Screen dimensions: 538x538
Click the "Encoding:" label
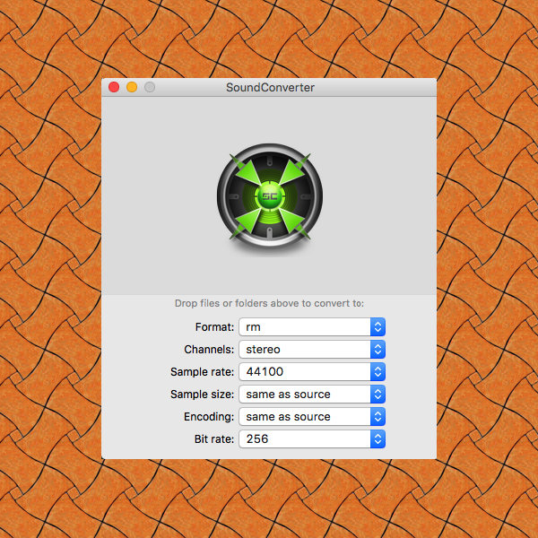click(x=209, y=417)
